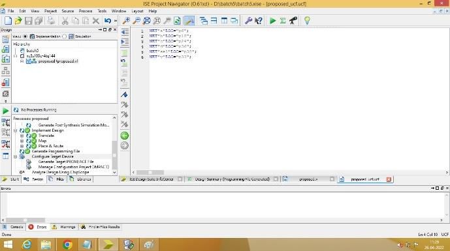Open the Design Summary sigma icon
Image resolution: width=450 pixels, height=251 pixels.
[x=283, y=21]
